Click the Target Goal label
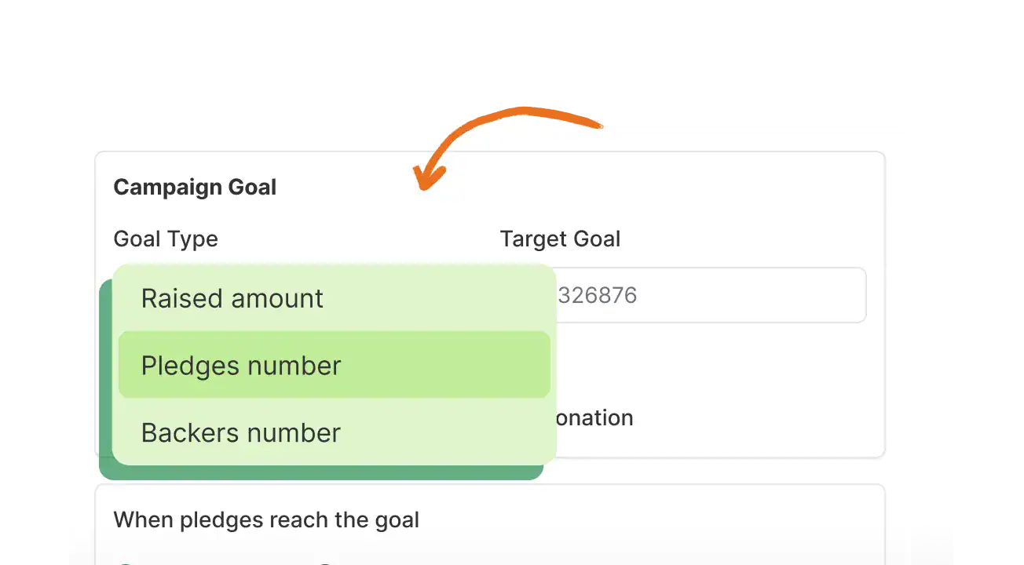This screenshot has width=1024, height=565. click(x=560, y=239)
